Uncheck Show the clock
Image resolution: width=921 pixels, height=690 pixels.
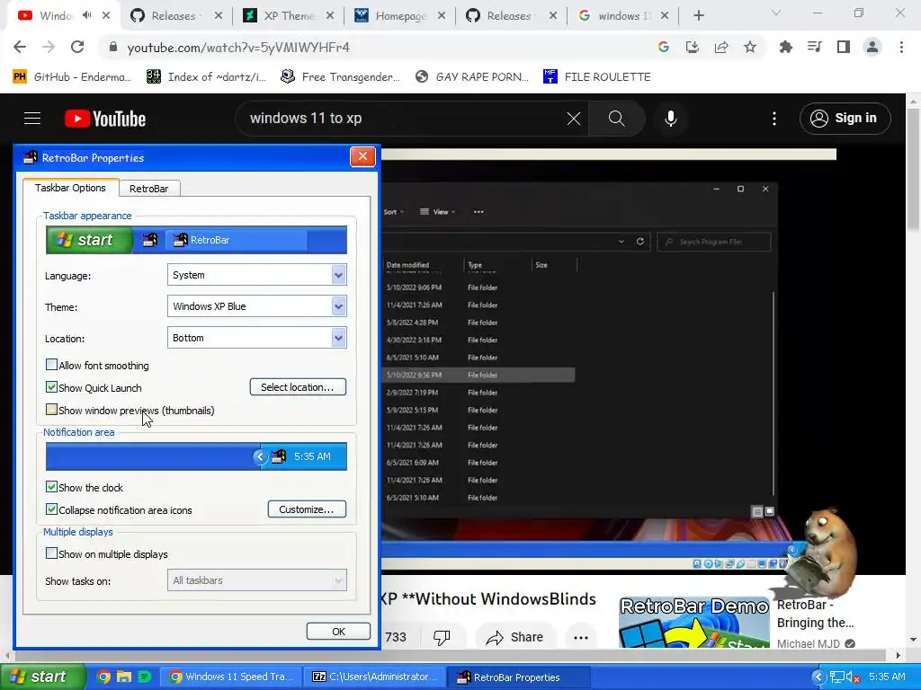point(51,487)
